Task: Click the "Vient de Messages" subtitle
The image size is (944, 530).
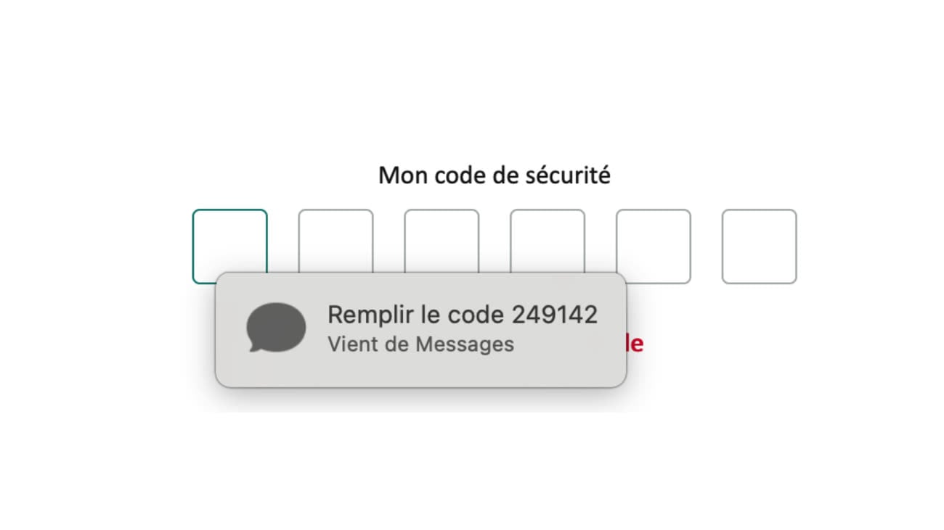Action: coord(421,344)
